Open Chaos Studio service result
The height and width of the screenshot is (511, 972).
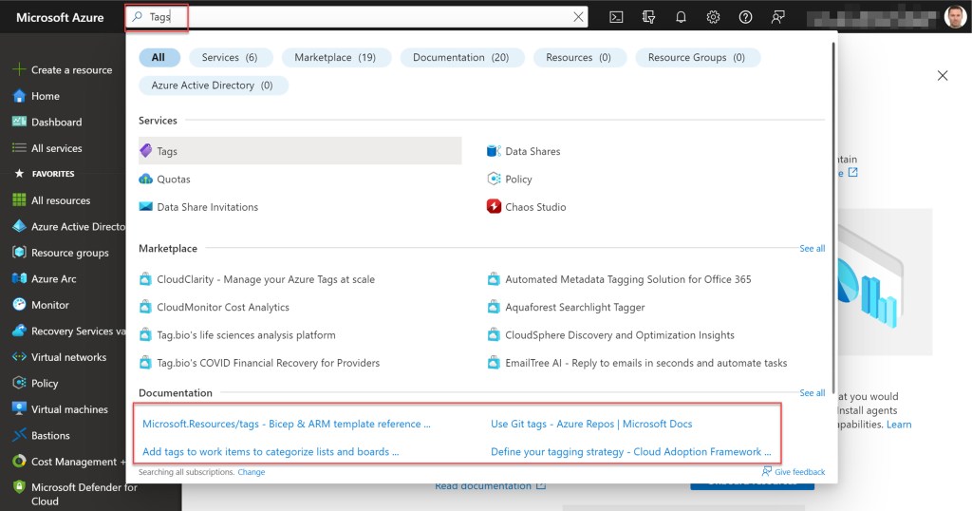coord(535,207)
